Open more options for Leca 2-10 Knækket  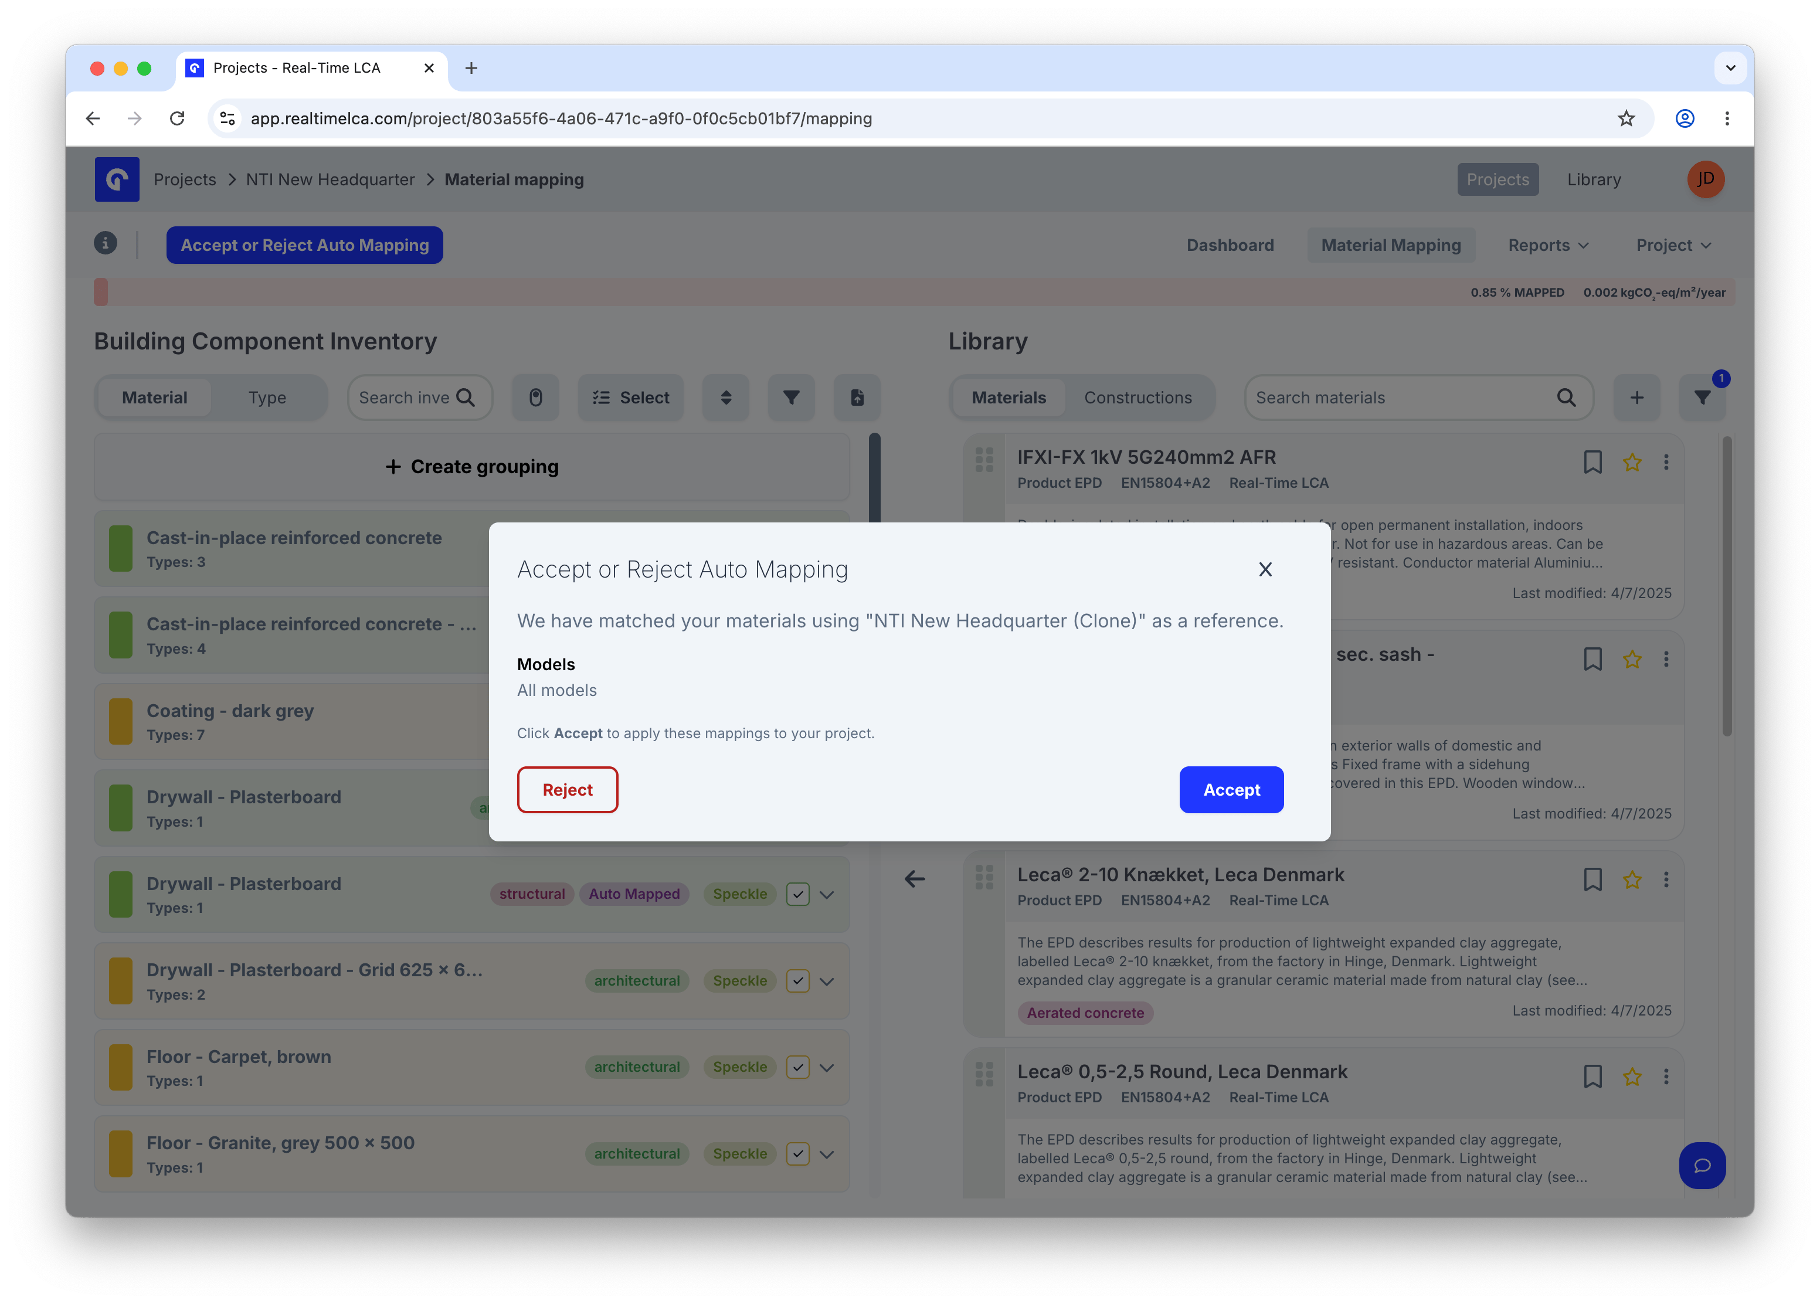tap(1666, 879)
